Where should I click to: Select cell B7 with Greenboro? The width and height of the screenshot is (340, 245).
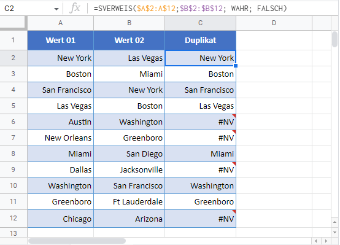pos(129,138)
